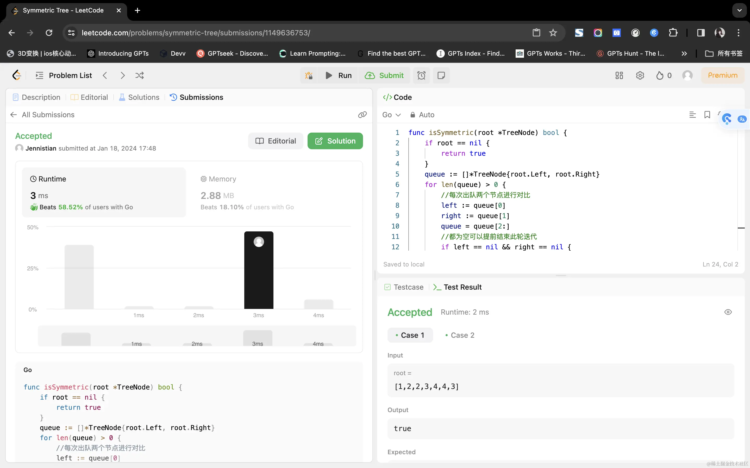Click the shuffle random problem icon
This screenshot has height=468, width=750.
coord(140,75)
